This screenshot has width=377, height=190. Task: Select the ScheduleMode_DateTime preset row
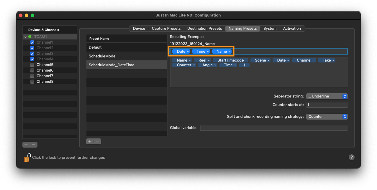click(x=127, y=65)
